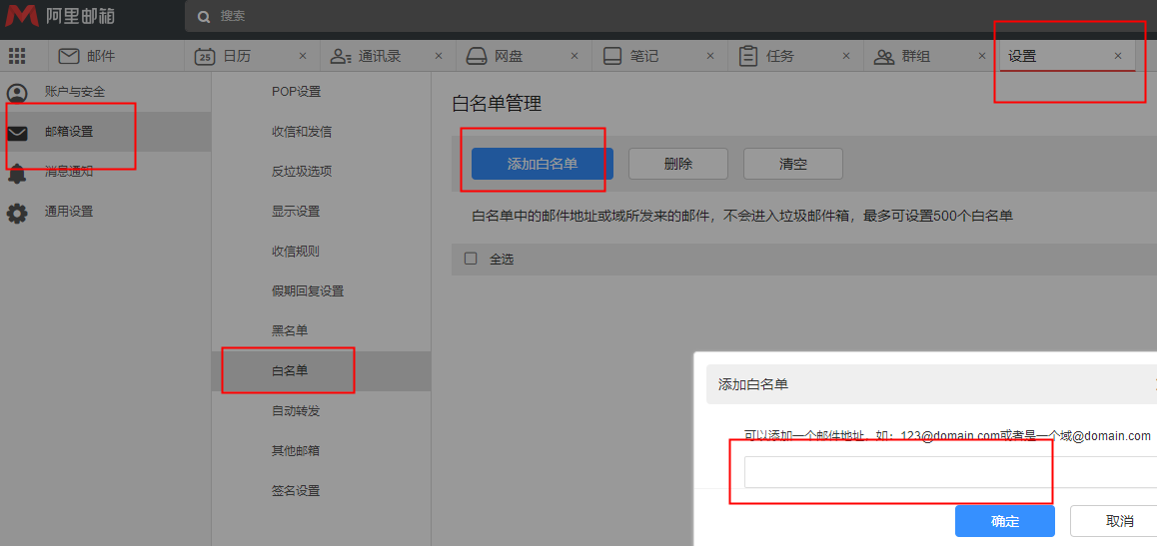This screenshot has height=546, width=1157.
Task: Click 确定 to confirm the whitelist entry
Action: pyautogui.click(x=1004, y=521)
